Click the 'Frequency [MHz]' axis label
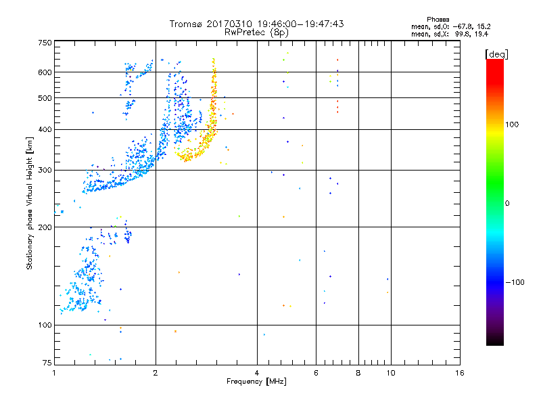This screenshot has width=541, height=406. [x=256, y=382]
